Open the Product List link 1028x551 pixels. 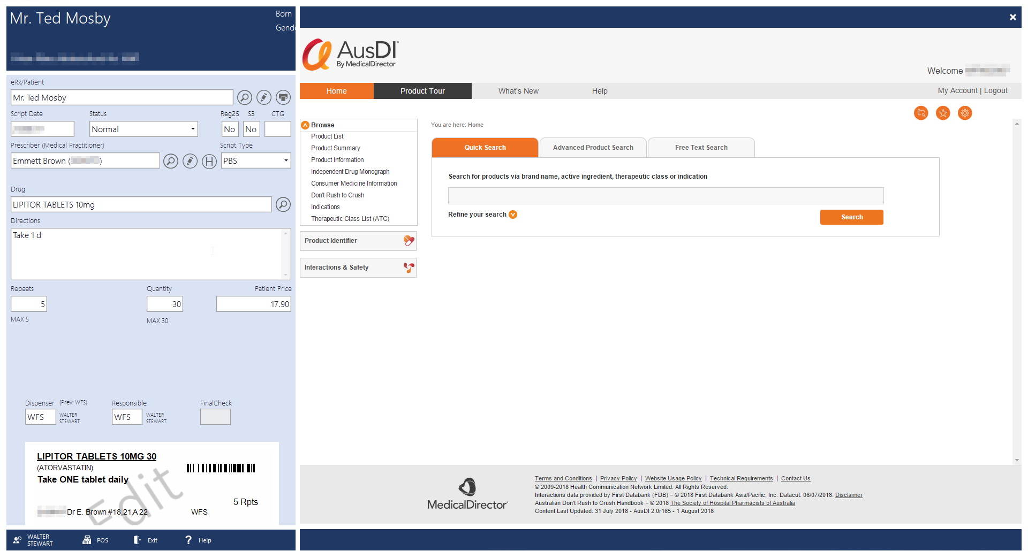coord(327,136)
